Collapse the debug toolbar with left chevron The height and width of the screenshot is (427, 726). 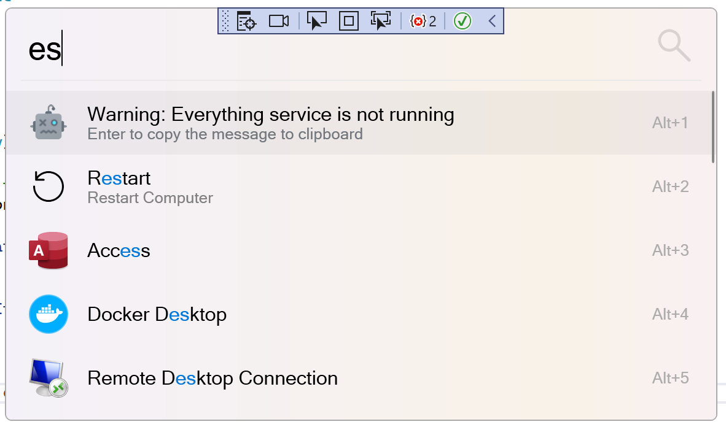tap(492, 21)
